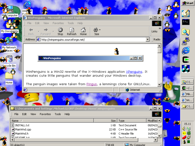The height and width of the screenshot is (146, 195).
Task: Launch the Cygwin terminal quick launch icon
Action: click(186, 59)
